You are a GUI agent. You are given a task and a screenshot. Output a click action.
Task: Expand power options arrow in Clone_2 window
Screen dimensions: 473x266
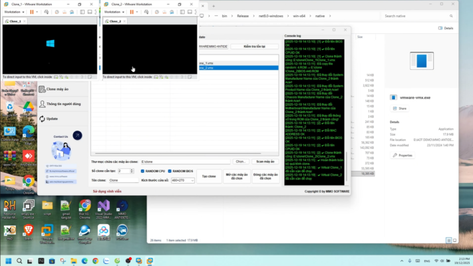137,12
